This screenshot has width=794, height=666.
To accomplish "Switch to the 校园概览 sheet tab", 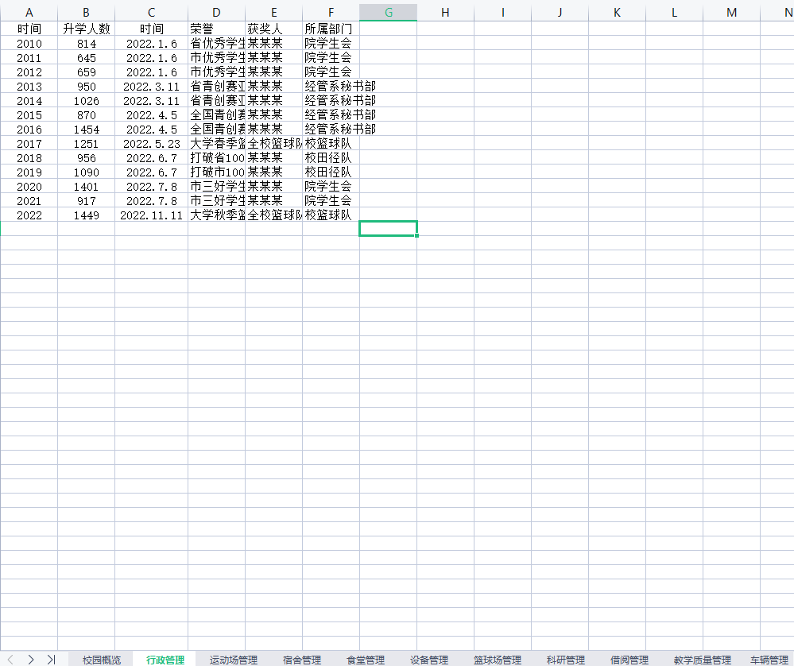I will [101, 660].
